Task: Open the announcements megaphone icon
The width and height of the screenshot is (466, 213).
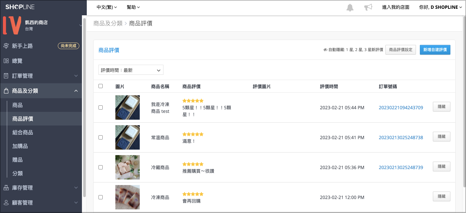Action: (x=368, y=7)
